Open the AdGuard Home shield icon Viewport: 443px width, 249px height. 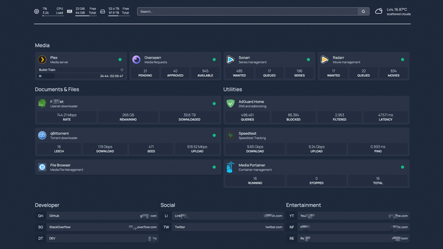click(230, 104)
